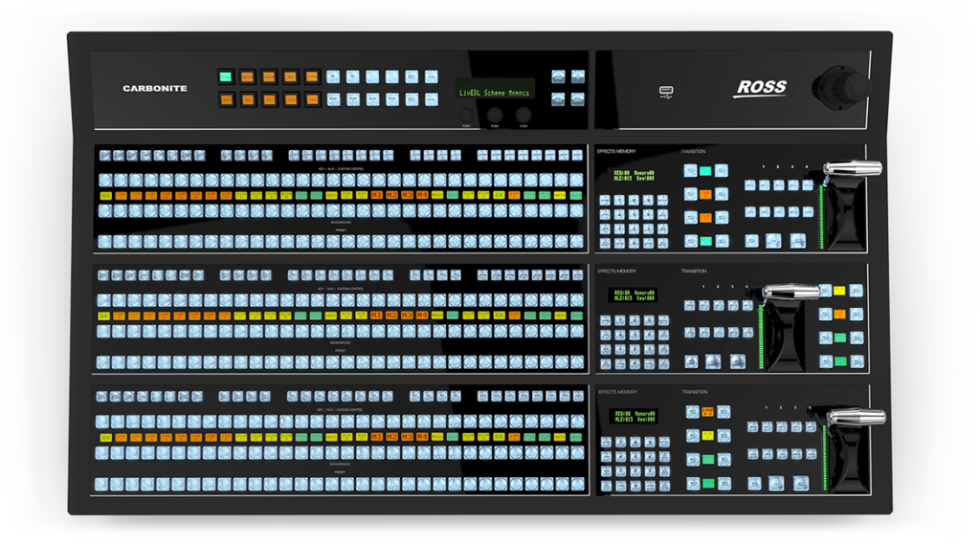
Task: Select the M1 button on the top ME row
Action: [x=377, y=195]
